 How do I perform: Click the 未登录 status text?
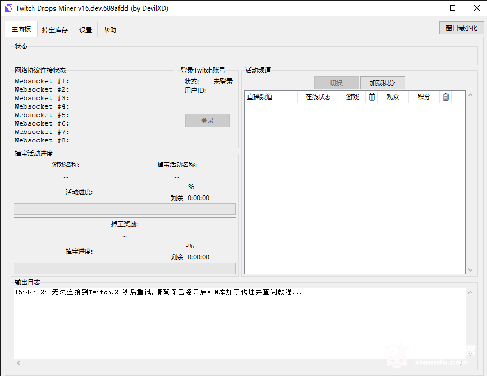223,82
